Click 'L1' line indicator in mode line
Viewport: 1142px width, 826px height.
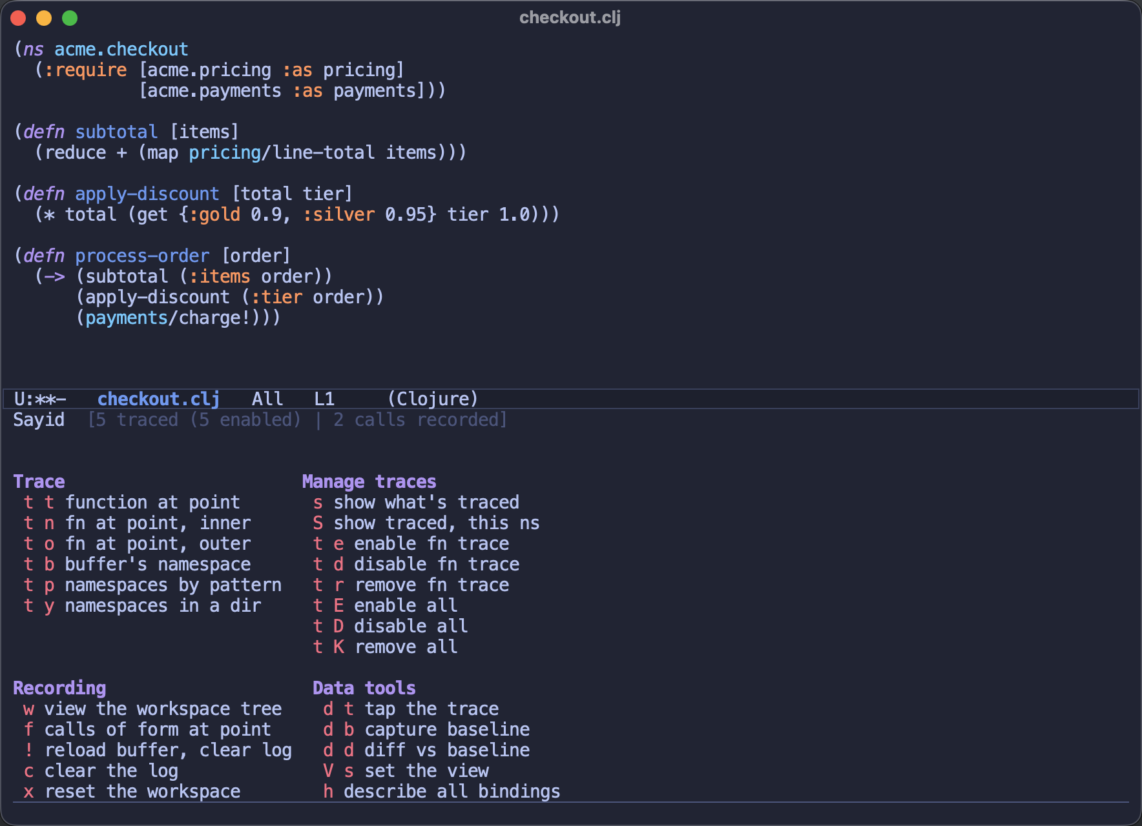point(324,399)
